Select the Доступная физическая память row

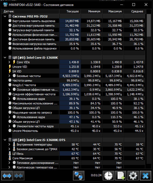76,39
